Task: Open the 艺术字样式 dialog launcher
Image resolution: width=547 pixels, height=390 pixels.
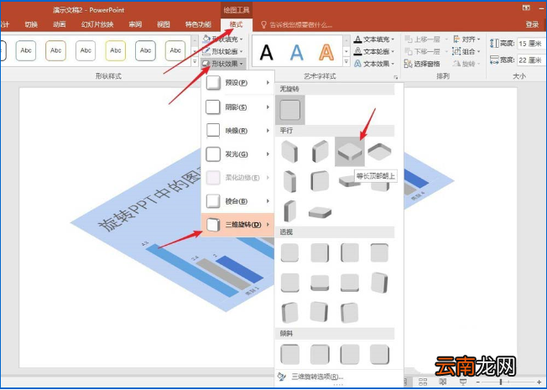Action: click(396, 77)
